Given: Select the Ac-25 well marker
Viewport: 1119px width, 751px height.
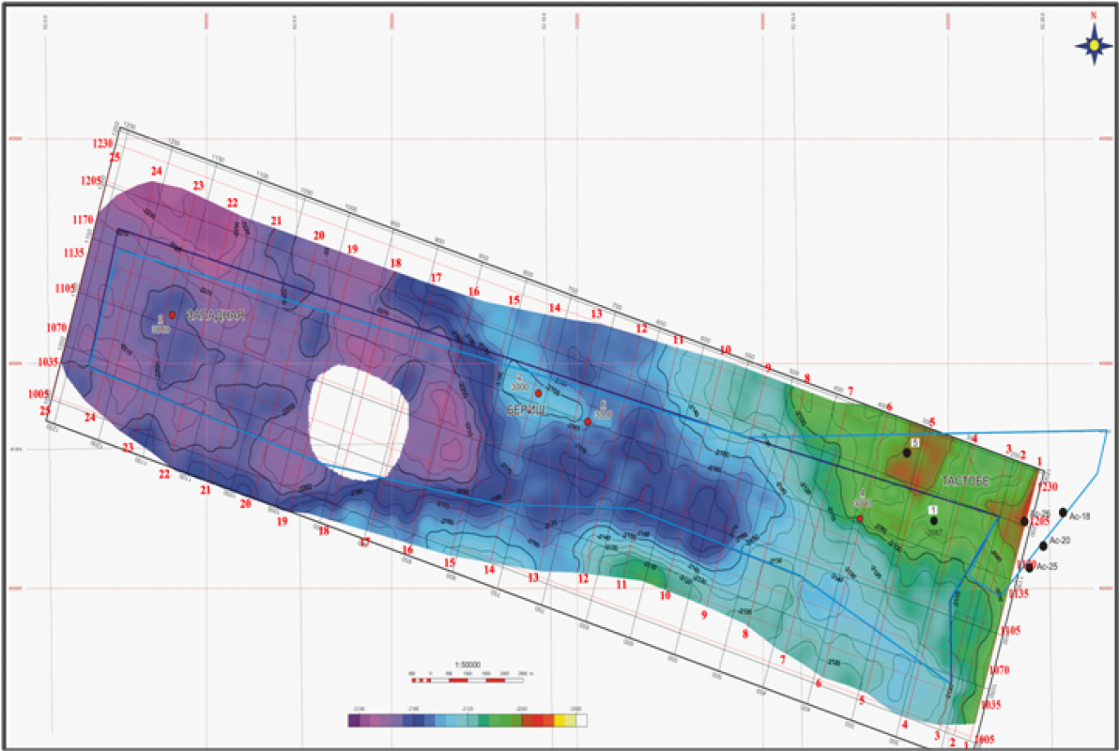Looking at the screenshot, I should pos(1030,567).
